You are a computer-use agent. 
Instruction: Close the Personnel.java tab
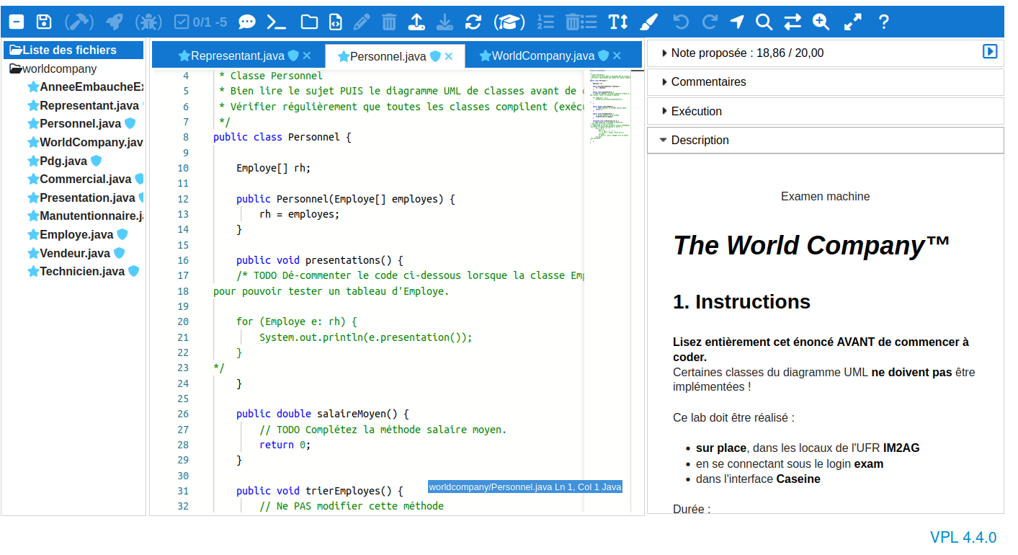(449, 55)
